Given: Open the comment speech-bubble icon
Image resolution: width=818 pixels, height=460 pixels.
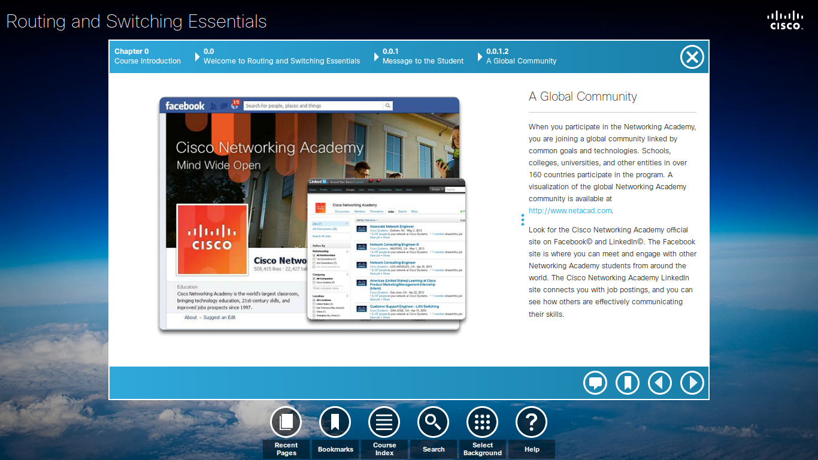Looking at the screenshot, I should tap(595, 383).
